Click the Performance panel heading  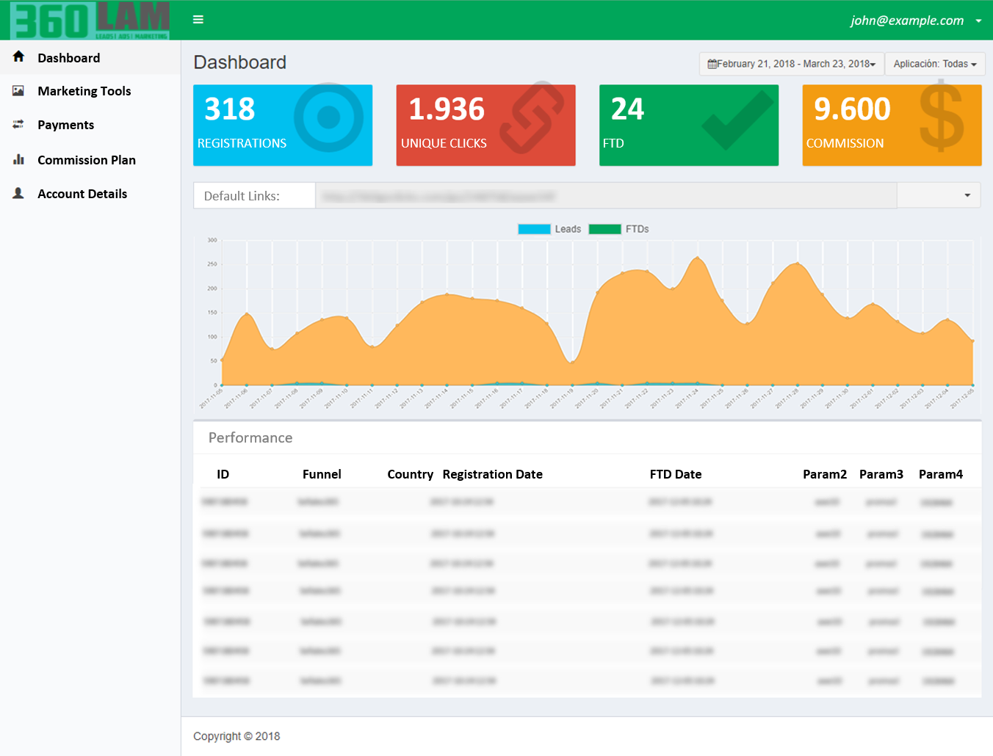click(250, 437)
